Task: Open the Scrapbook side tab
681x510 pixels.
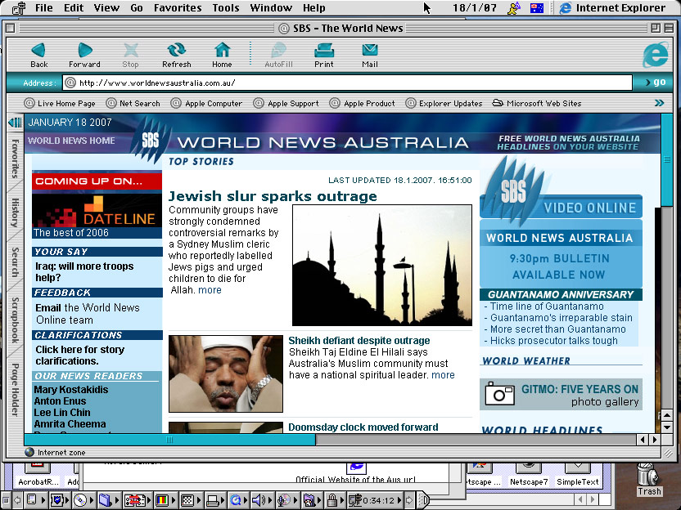Action: click(x=16, y=320)
